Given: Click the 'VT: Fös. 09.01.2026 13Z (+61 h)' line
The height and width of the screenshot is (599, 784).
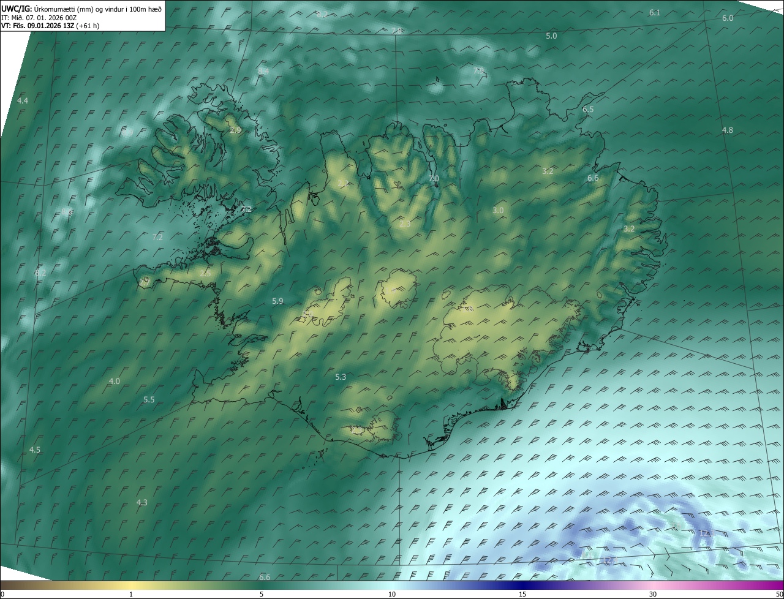Looking at the screenshot, I should [50, 26].
